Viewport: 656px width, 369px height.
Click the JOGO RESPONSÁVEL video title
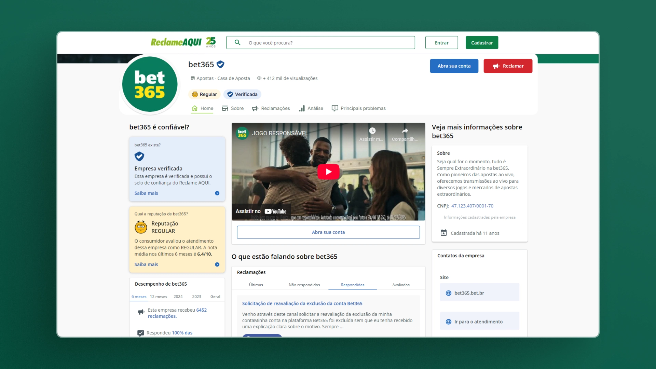(280, 133)
